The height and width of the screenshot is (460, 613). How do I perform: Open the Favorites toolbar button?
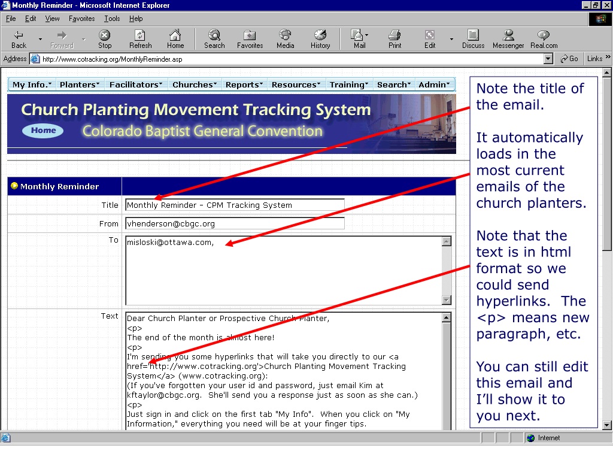250,39
